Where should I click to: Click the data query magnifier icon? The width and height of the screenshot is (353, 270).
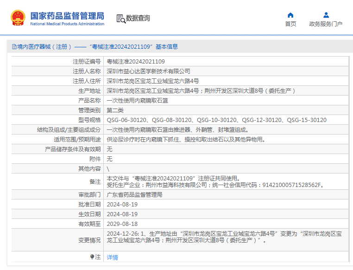pyautogui.click(x=121, y=19)
